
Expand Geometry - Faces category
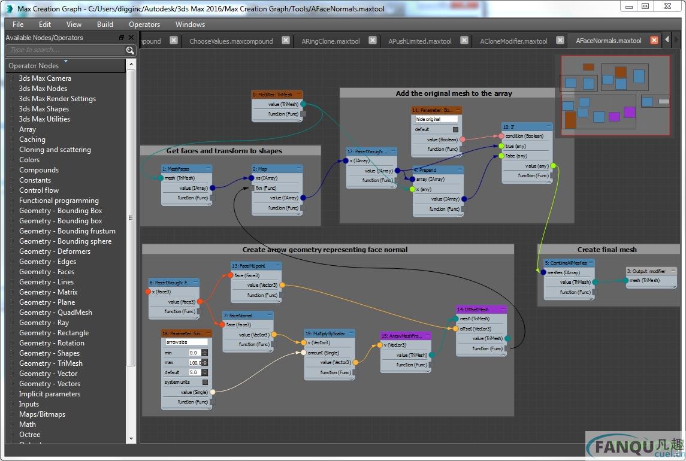[12, 272]
